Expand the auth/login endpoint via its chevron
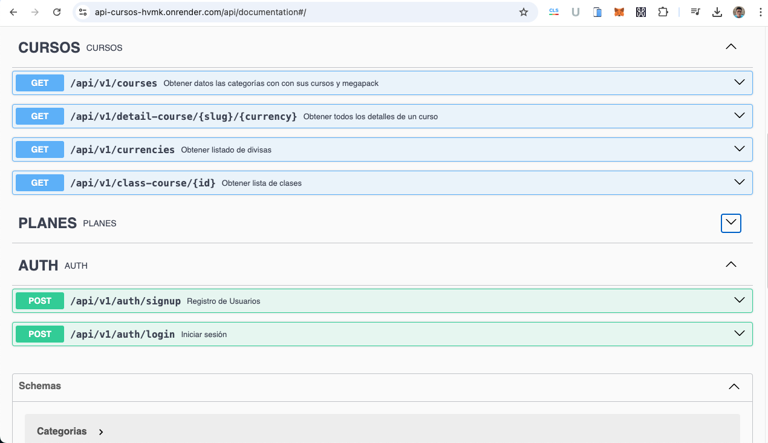Viewport: 768px width, 443px height. tap(739, 333)
